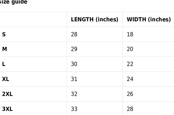The width and height of the screenshot is (174, 115).
Task: Select length value 32 for size 2XL
Action: (74, 94)
